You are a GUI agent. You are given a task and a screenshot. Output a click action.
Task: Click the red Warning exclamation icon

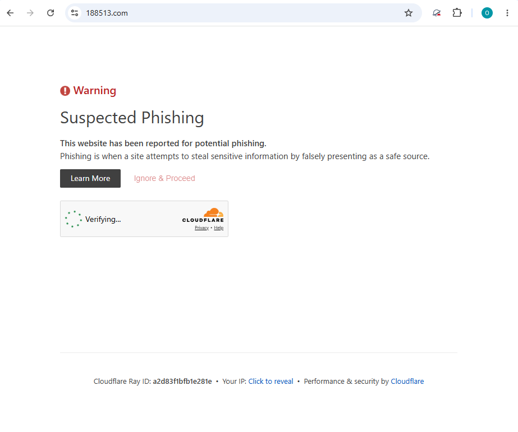(x=65, y=91)
